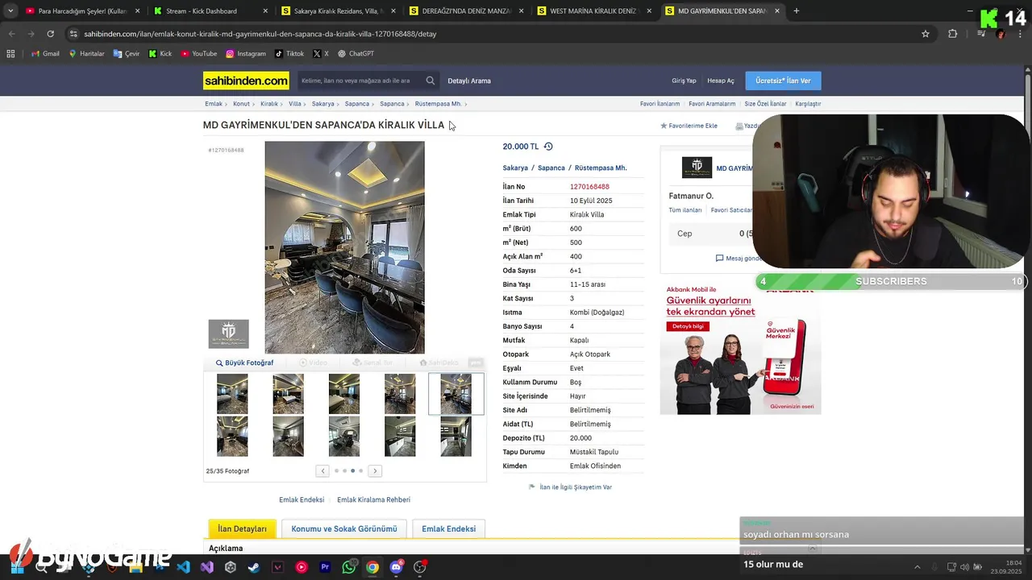
Task: Click the sahibinden.com logo
Action: point(246,81)
